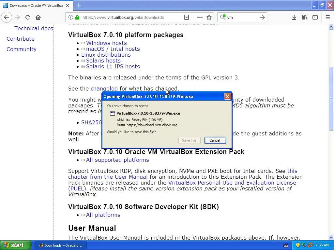
Task: Open the changelog link
Action: point(104,89)
